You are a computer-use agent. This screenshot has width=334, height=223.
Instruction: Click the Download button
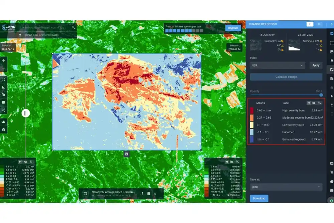[259, 198]
